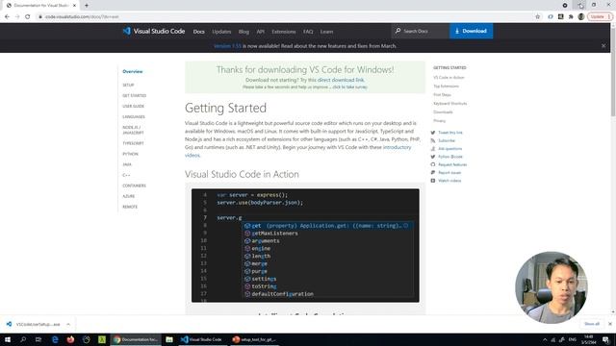616x346 pixels.
Task: Open the API menu item
Action: point(261,32)
